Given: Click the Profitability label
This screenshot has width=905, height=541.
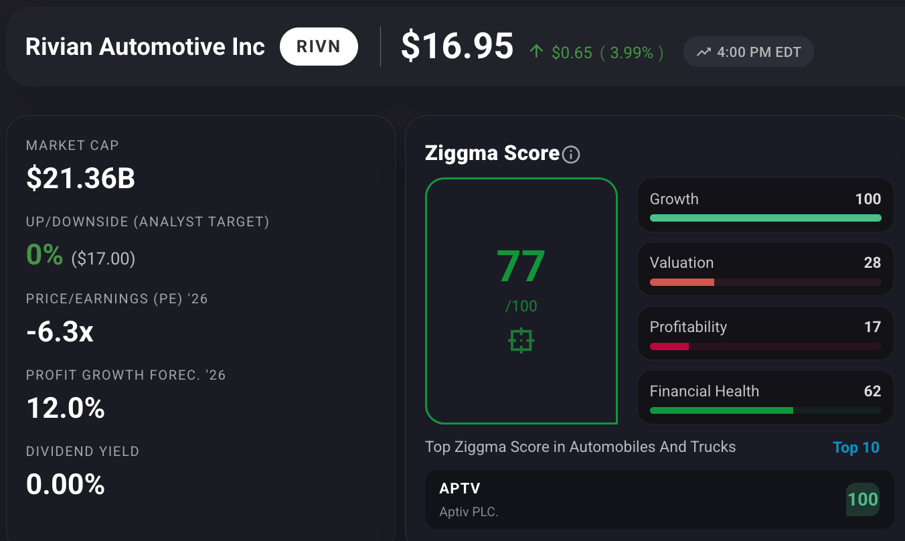Looking at the screenshot, I should tap(688, 327).
